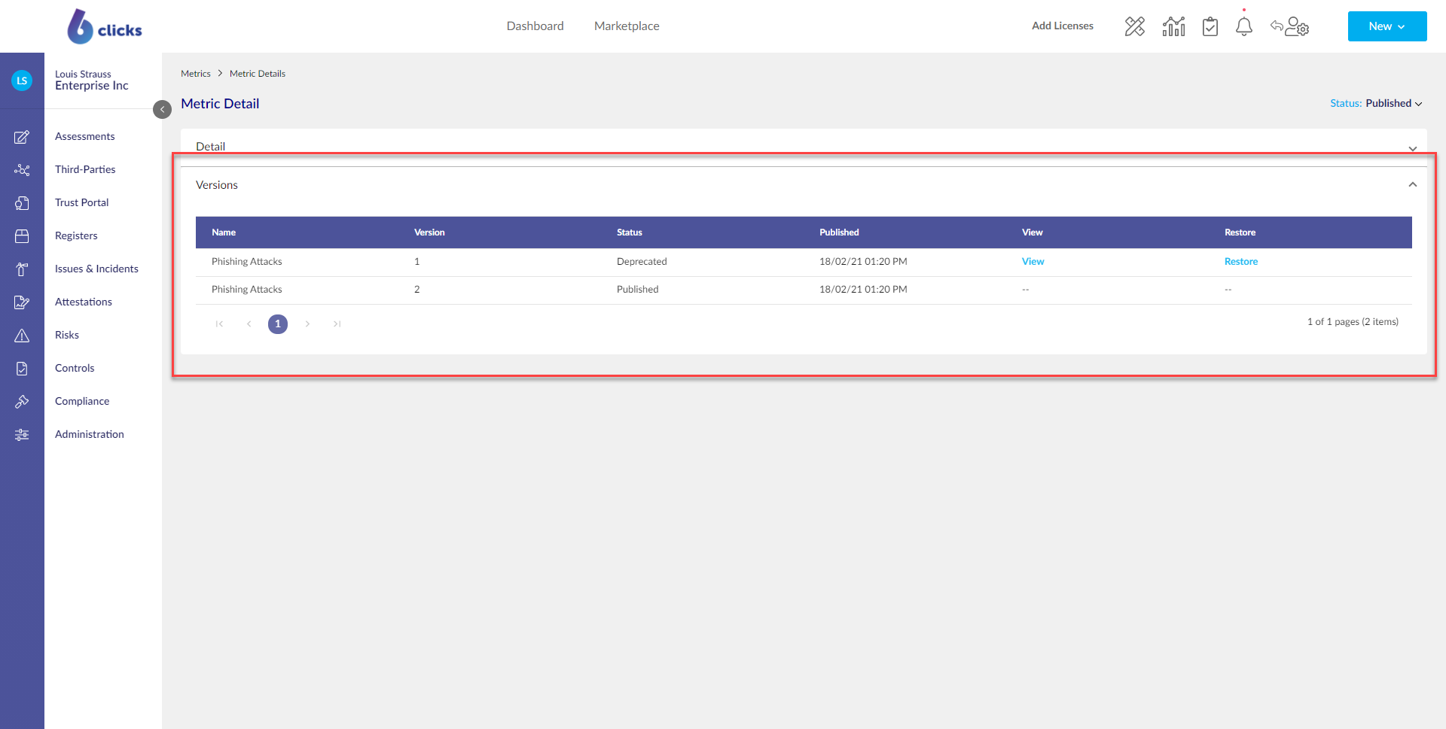Viewport: 1446px width, 729px height.
Task: Restore version 1 of Phishing Attacks
Action: 1241,262
